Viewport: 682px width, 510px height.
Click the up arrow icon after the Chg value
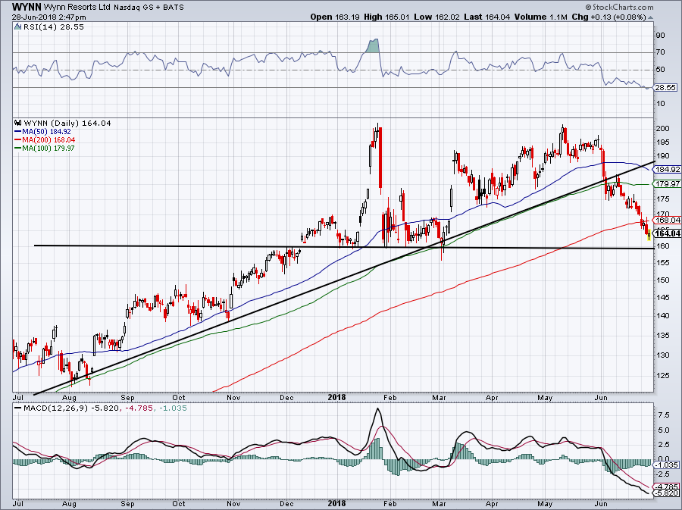point(651,18)
